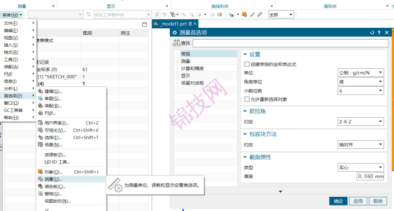Image resolution: width=394 pixels, height=211 pixels.
Task: Open the 视图(V) menu
Action: point(19,38)
